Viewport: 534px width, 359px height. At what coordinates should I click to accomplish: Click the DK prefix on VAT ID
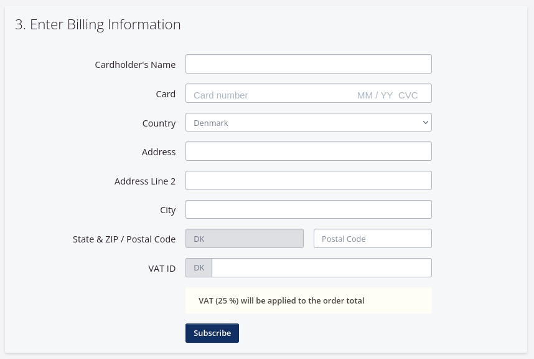click(199, 268)
